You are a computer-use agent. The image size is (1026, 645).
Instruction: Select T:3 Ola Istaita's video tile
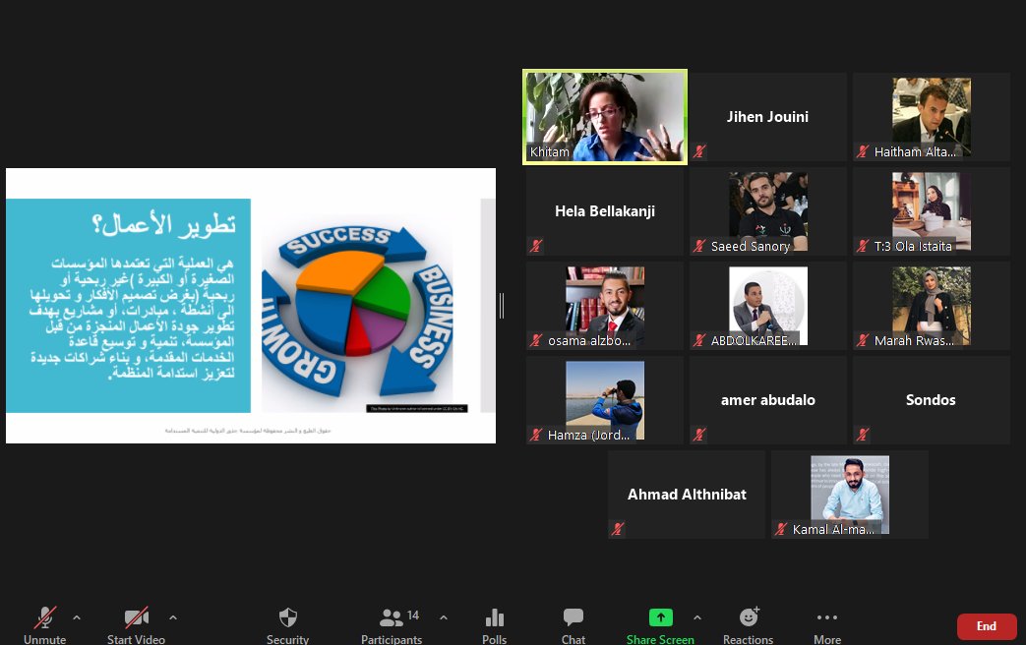932,211
